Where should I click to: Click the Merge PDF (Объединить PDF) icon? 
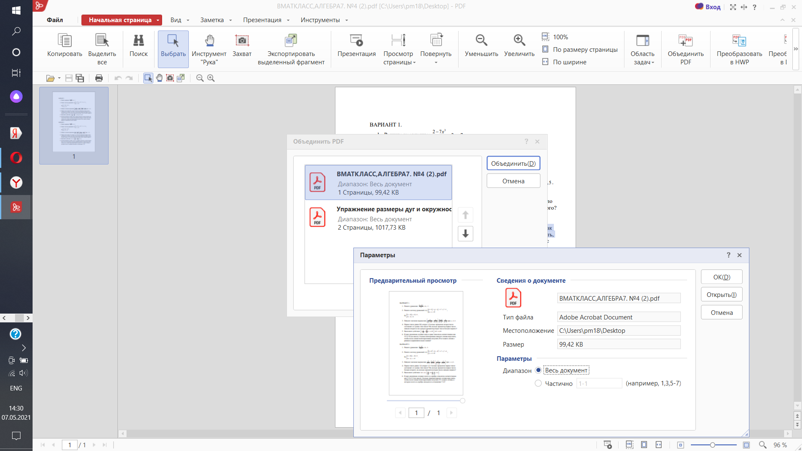[685, 41]
